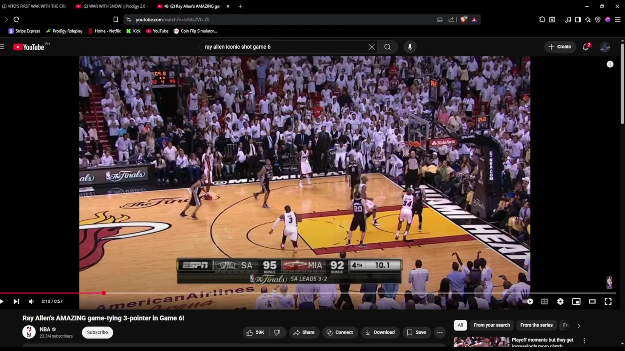Open playlist music note icon
This screenshot has width=625, height=351.
[568, 19]
